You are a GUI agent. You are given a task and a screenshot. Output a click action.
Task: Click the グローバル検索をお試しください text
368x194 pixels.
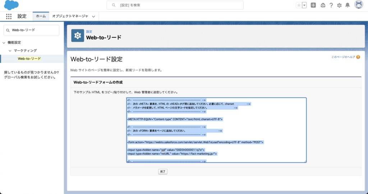tap(30, 77)
